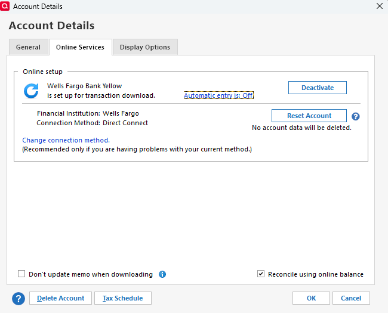Click 'is set up for transaction download' text
The width and height of the screenshot is (388, 313).
pyautogui.click(x=101, y=95)
